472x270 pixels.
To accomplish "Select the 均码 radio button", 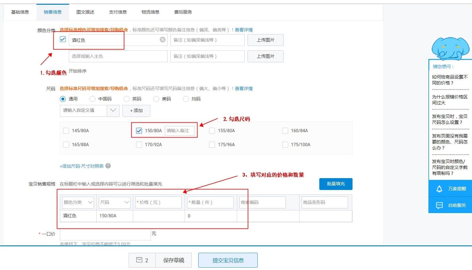I will (186, 99).
